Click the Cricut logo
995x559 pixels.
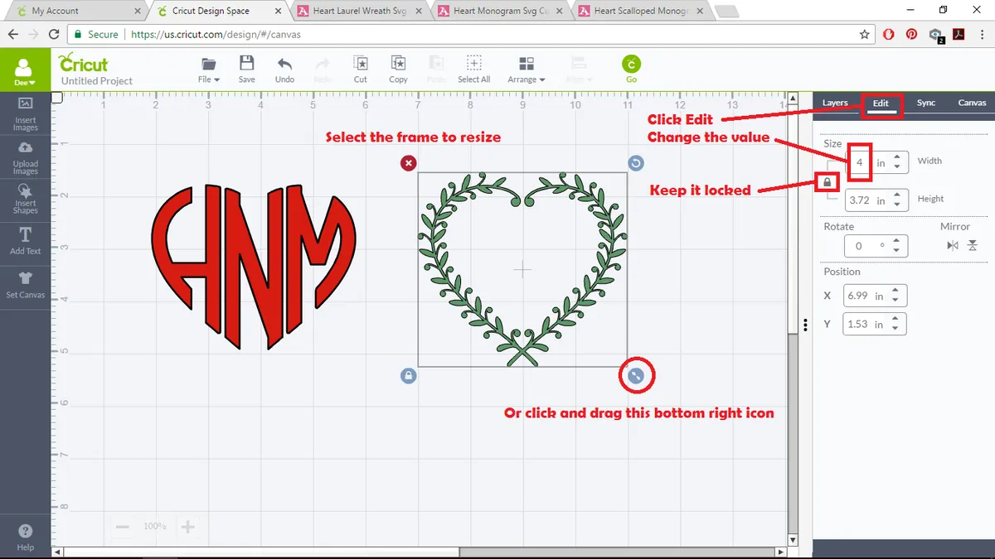click(84, 64)
